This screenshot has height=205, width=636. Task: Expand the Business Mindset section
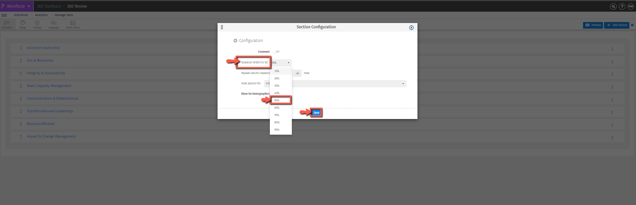pyautogui.click(x=21, y=124)
